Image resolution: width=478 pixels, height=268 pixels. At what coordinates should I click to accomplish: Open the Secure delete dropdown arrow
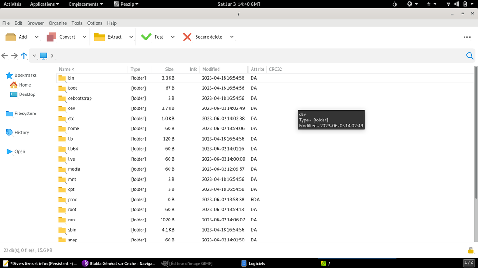tap(232, 37)
